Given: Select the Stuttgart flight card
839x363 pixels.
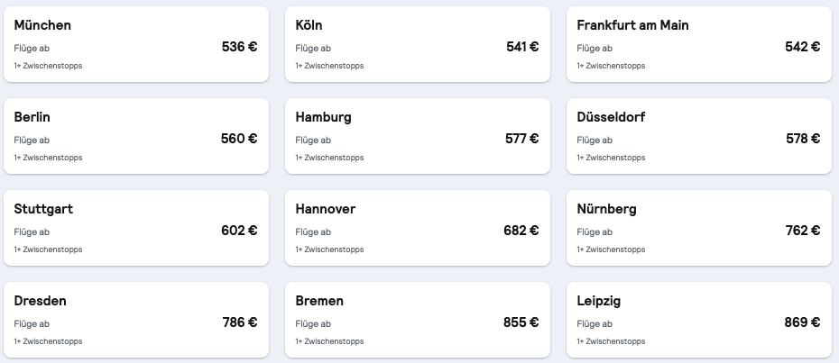Looking at the screenshot, I should (x=135, y=229).
